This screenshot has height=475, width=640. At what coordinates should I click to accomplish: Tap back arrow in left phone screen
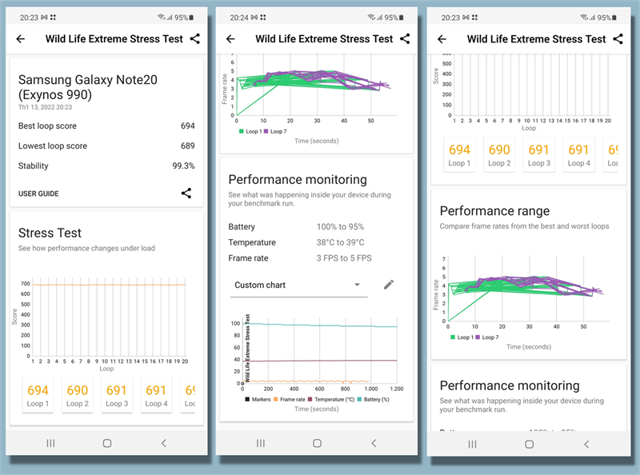(21, 38)
